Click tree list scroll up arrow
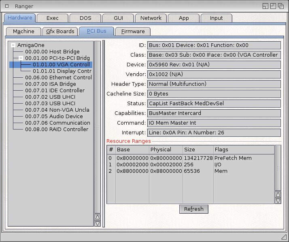The height and width of the screenshot is (242, 289). (x=97, y=217)
